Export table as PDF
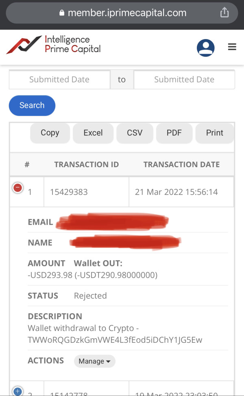 [174, 133]
